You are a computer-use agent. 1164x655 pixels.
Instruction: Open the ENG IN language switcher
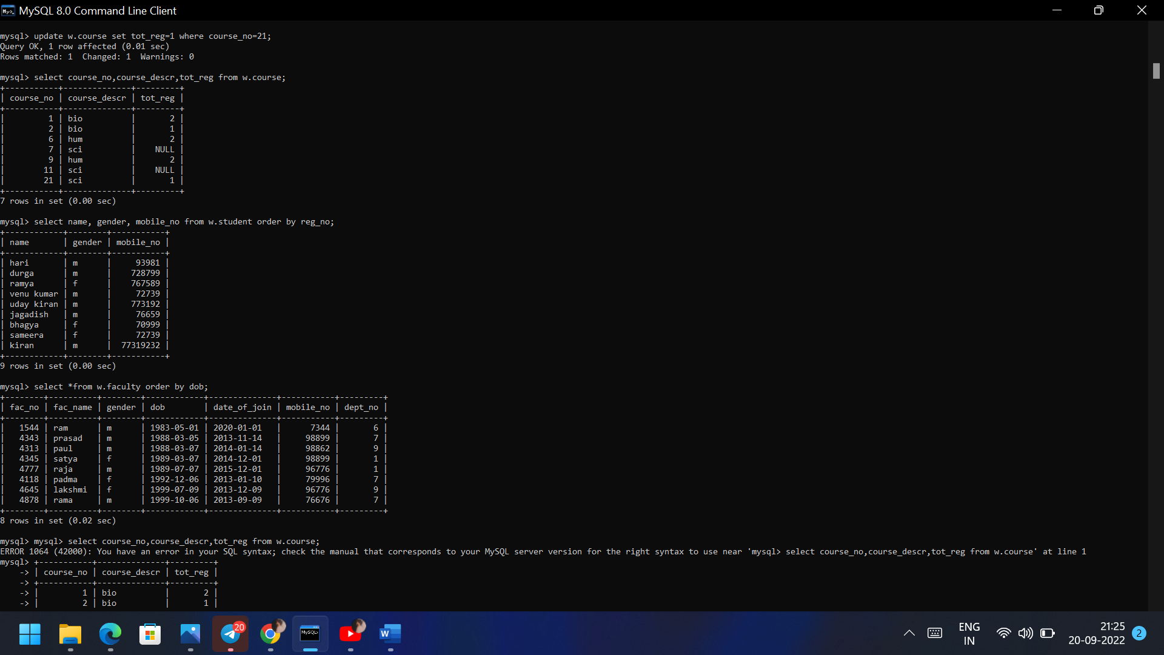tap(969, 633)
